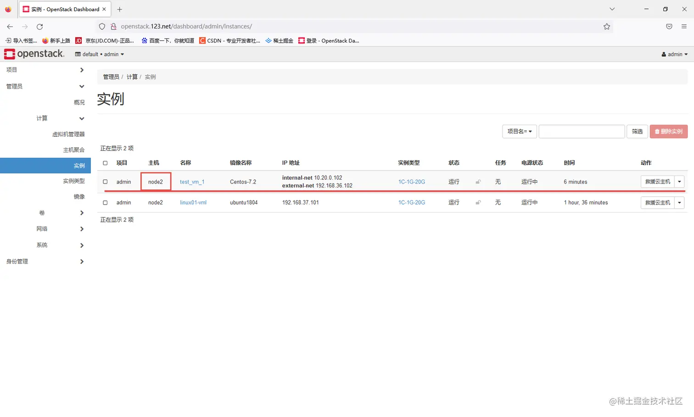Click IP address 192.168.37.101

pyautogui.click(x=301, y=203)
